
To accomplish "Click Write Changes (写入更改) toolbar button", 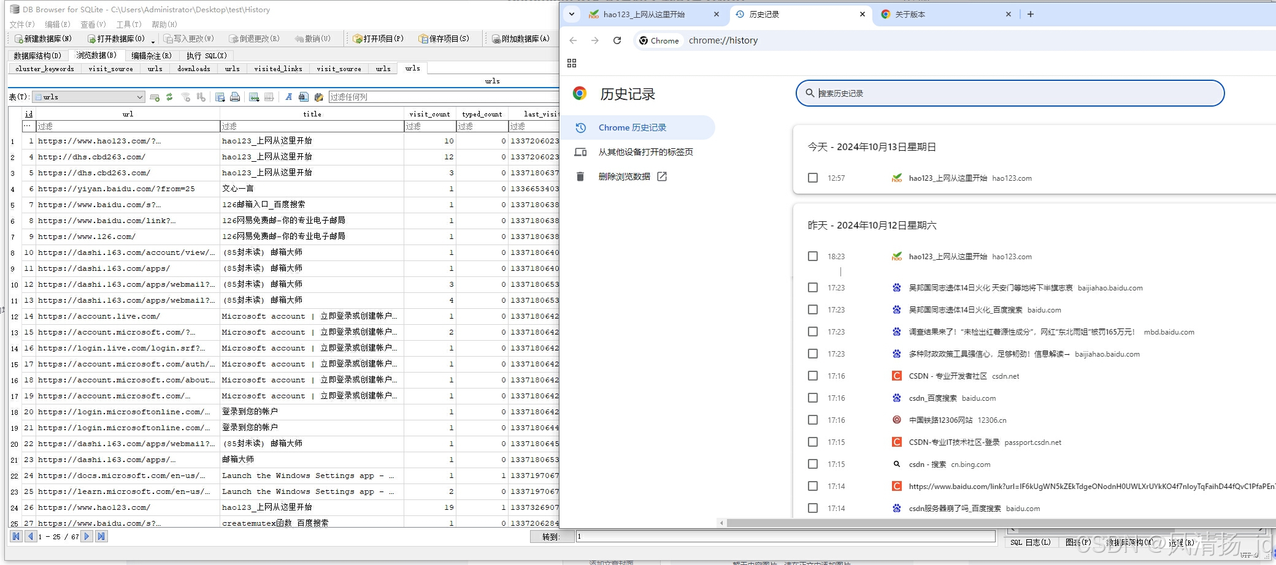I will click(189, 39).
